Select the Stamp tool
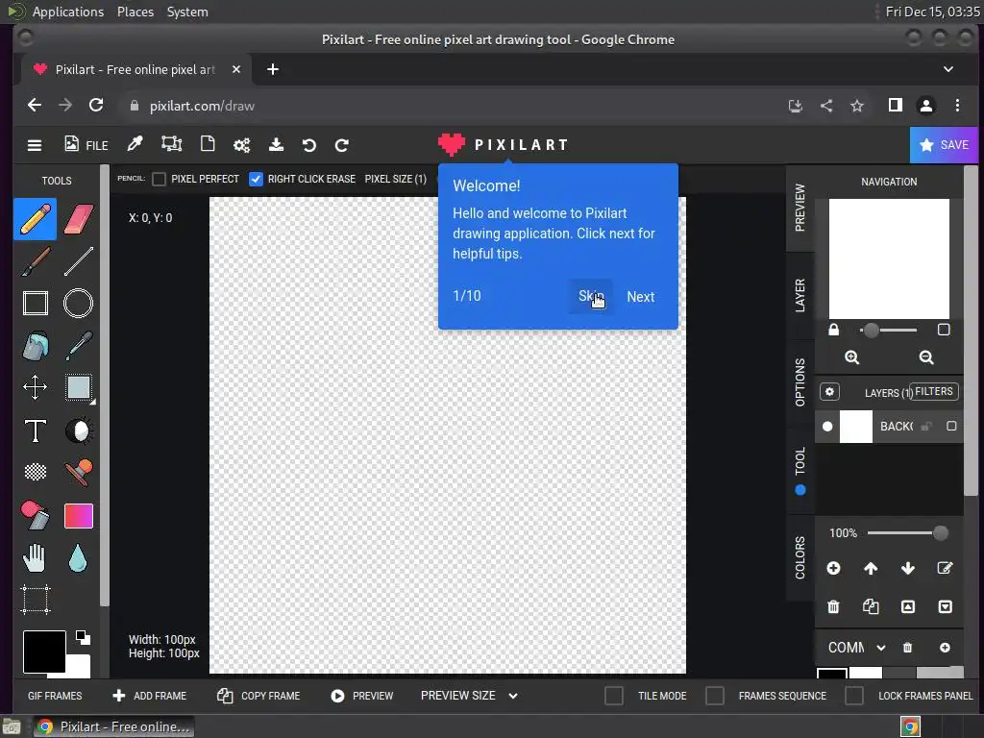984x738 pixels. 79,473
